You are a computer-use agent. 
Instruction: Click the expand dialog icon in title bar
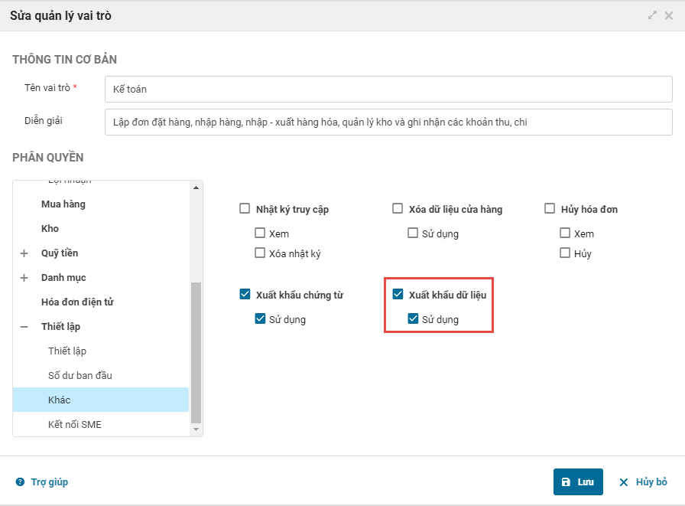pyautogui.click(x=652, y=15)
